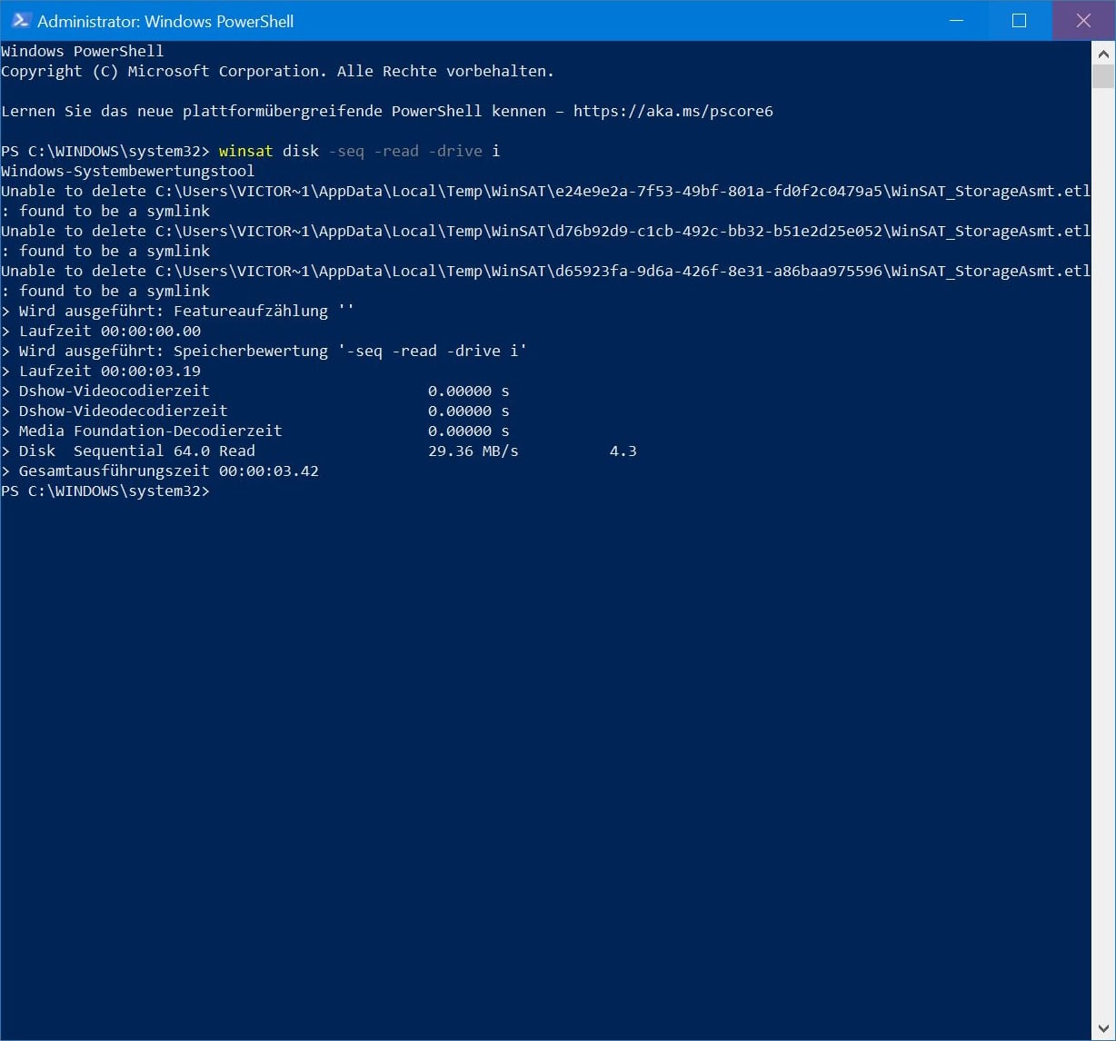Click the 'Laufzeit 00:00:03.19' line
This screenshot has height=1041, width=1116.
[101, 371]
